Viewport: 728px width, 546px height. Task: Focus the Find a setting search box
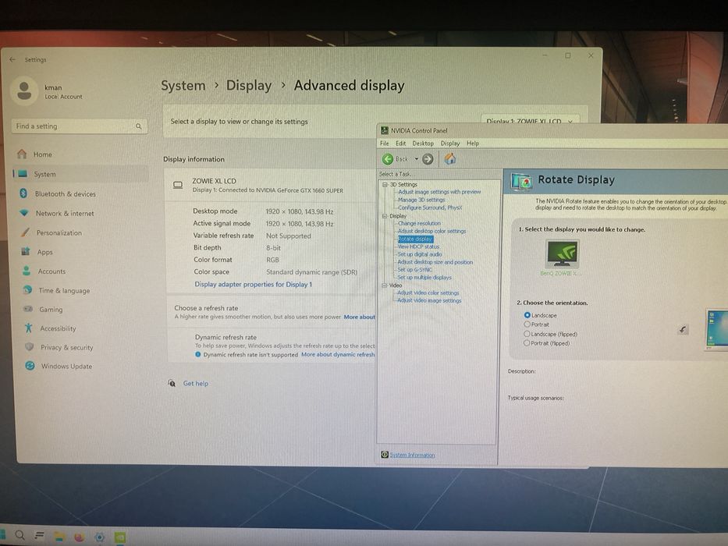(79, 126)
